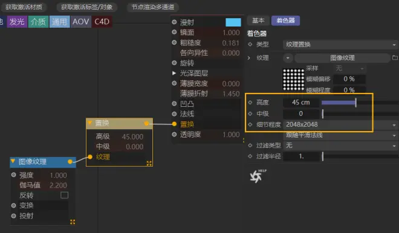The width and height of the screenshot is (399, 233).
Task: Expand the 纹理 property row
Action: click(x=249, y=58)
